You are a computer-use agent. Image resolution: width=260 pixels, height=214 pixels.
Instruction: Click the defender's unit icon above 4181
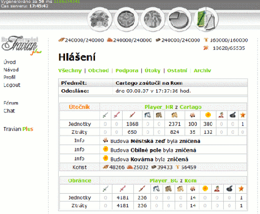123,189
